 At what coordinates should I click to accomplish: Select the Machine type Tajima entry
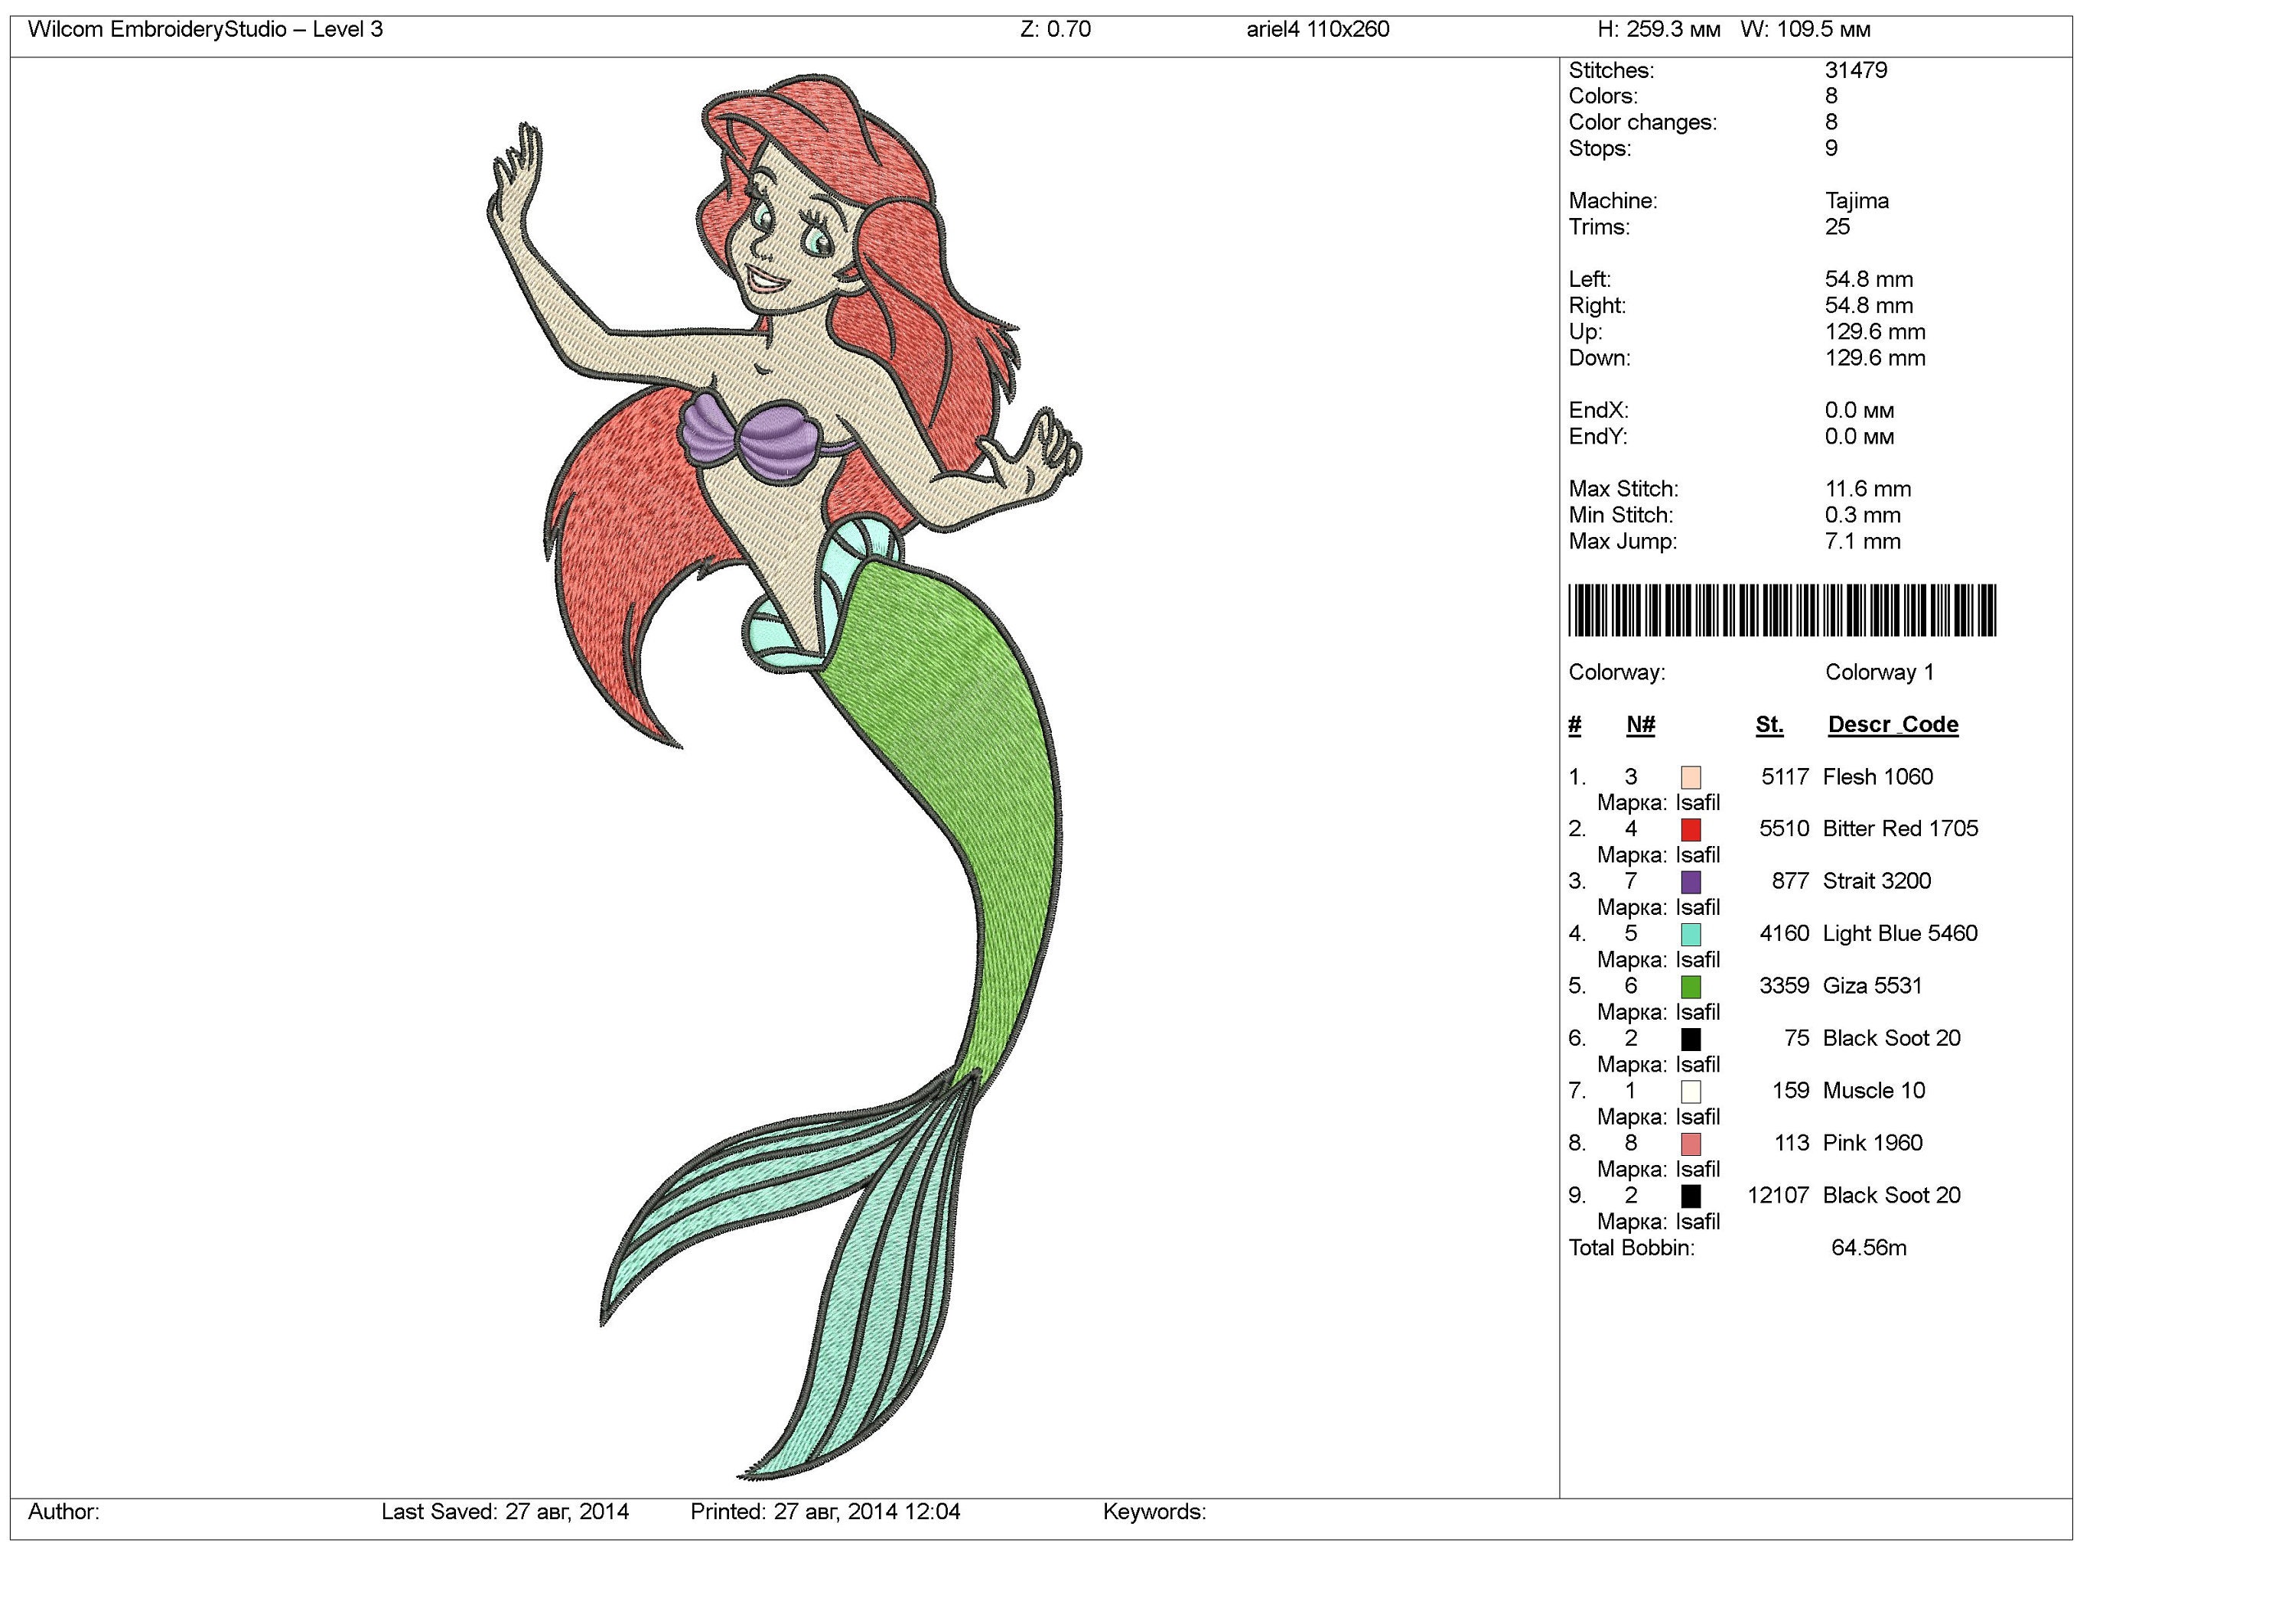(x=1855, y=200)
